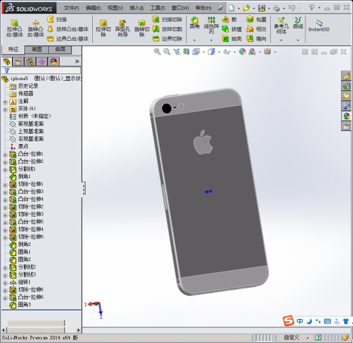Open the Appearances task pane color ball

[346, 116]
